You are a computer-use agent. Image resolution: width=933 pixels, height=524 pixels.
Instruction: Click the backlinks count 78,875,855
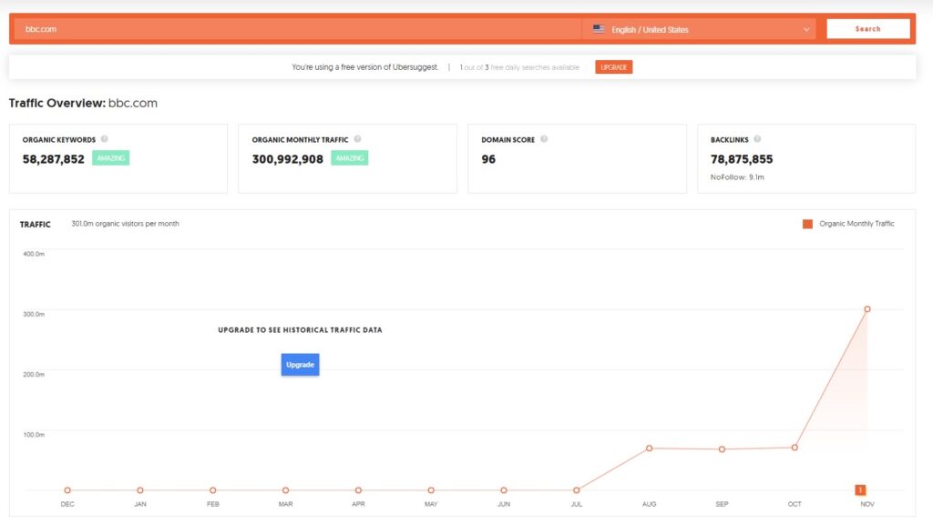tap(742, 159)
